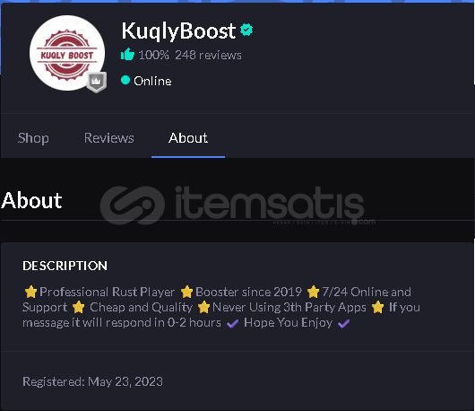The image size is (475, 411).
Task: Click the star before 7/24 Online
Action: tap(313, 292)
